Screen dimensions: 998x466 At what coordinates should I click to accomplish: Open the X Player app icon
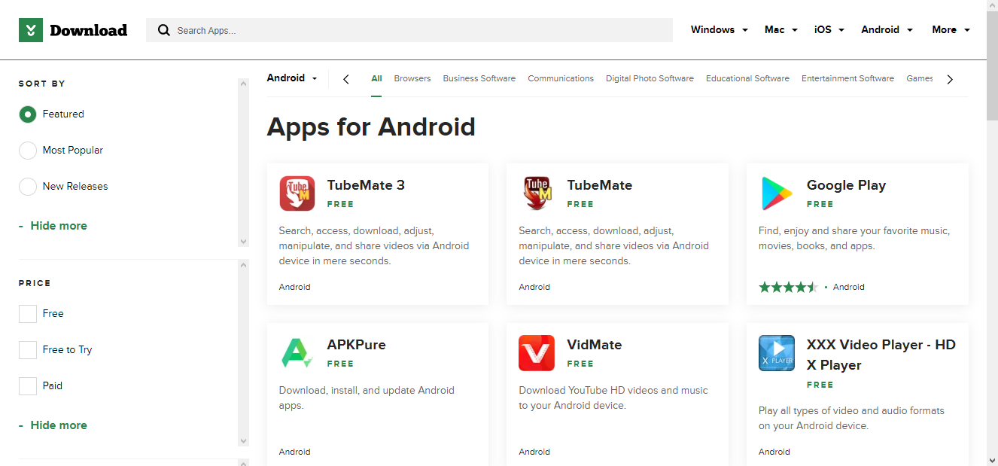pos(777,353)
